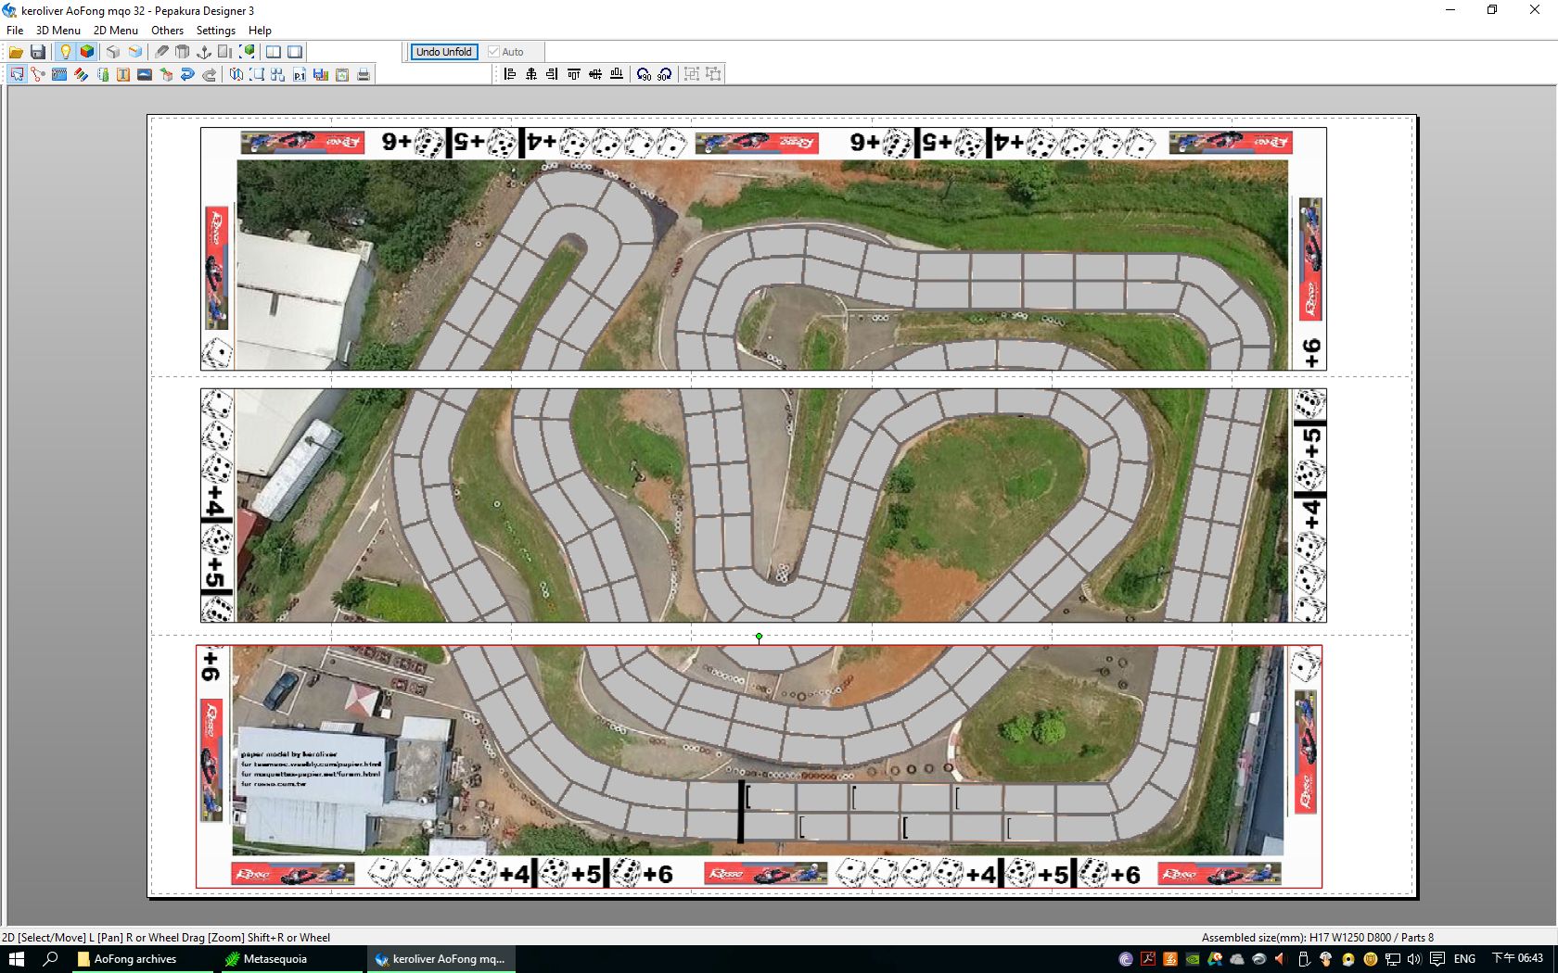Expand the 2D Menu dropdown
Screen dimensions: 1558x973
point(116,31)
